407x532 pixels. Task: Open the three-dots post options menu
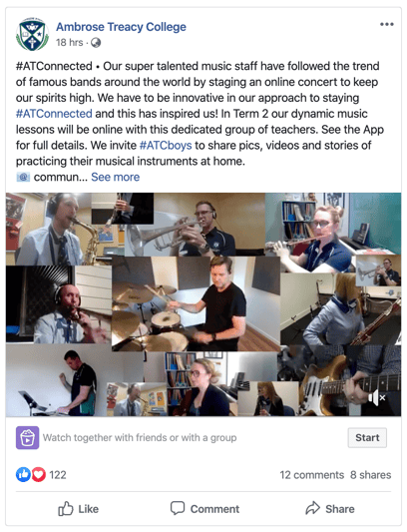click(387, 24)
